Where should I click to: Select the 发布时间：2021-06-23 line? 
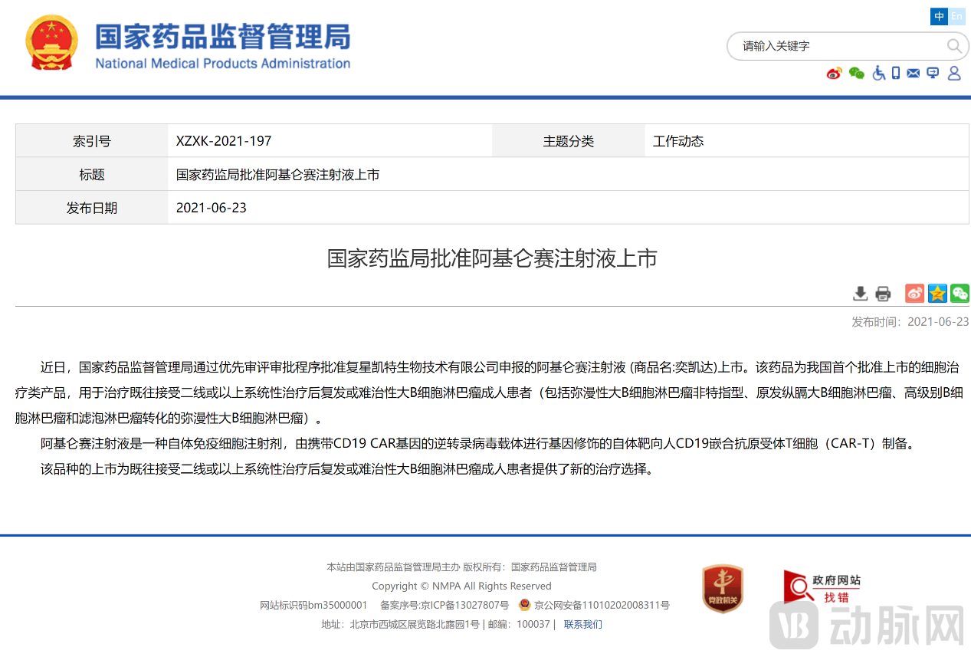[910, 322]
